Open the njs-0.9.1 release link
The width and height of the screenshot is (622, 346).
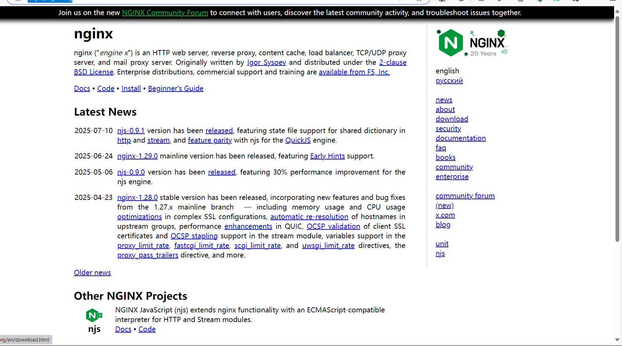click(x=131, y=131)
